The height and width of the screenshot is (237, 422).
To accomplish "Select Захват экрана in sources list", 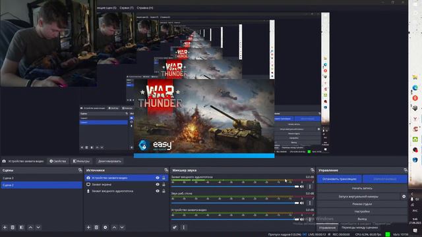I will tap(126, 184).
